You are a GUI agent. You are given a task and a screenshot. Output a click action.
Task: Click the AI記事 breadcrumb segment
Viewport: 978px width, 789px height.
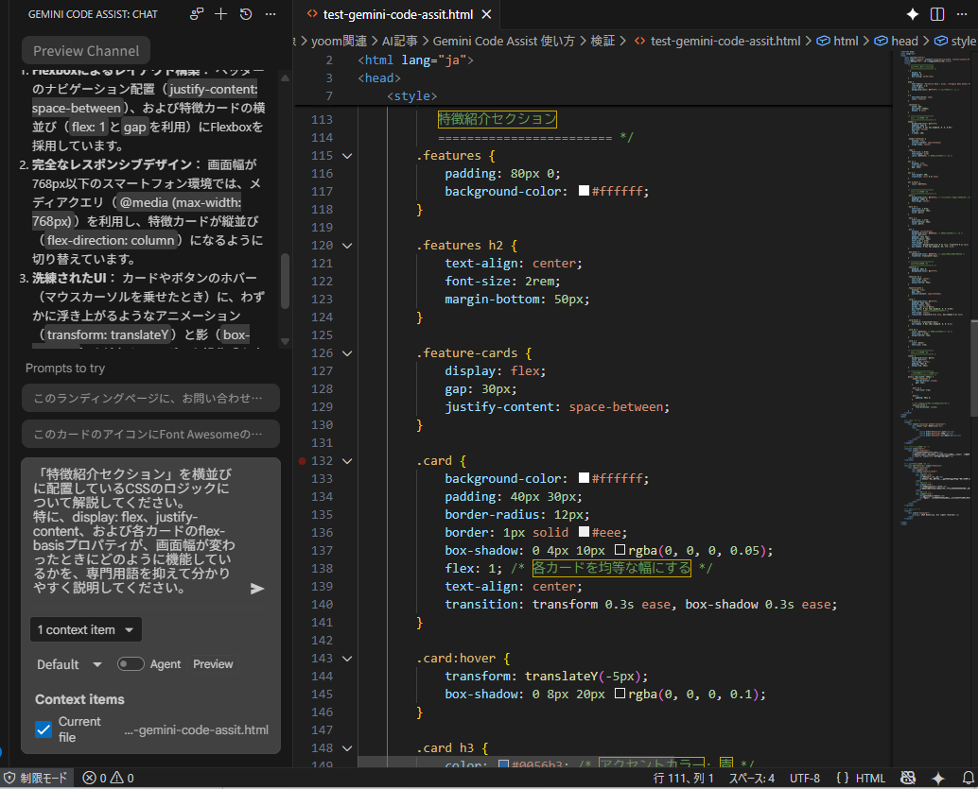click(399, 42)
